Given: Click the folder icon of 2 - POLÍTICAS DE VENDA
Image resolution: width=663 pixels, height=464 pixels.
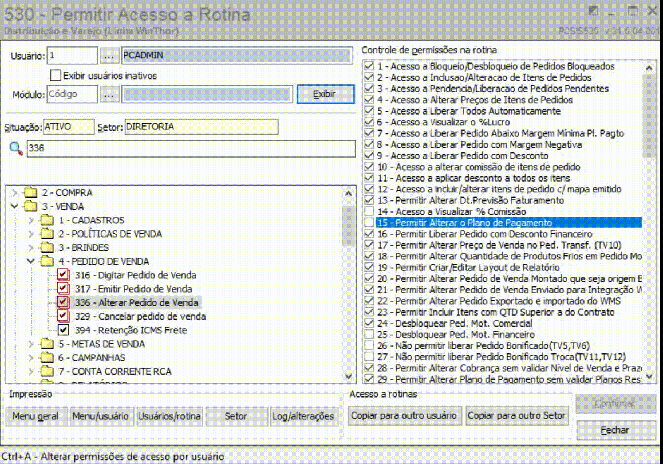Looking at the screenshot, I should pos(47,234).
